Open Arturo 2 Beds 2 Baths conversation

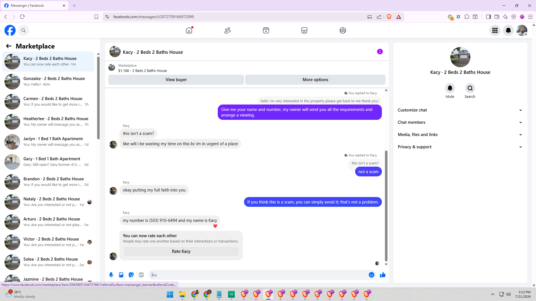[48, 222]
